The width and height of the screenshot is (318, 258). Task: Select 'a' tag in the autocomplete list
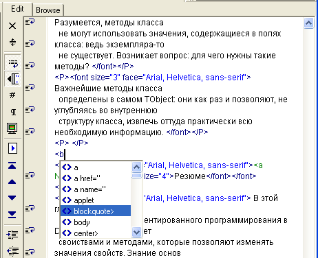coord(96,167)
